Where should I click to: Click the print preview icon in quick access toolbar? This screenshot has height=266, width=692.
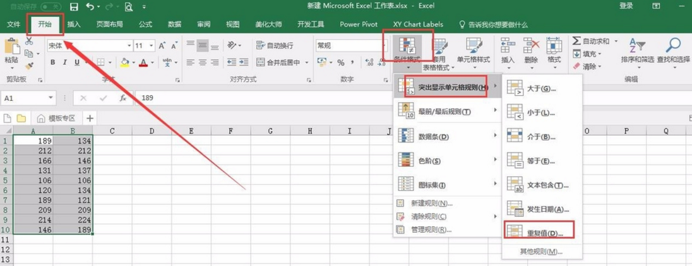pos(129,6)
